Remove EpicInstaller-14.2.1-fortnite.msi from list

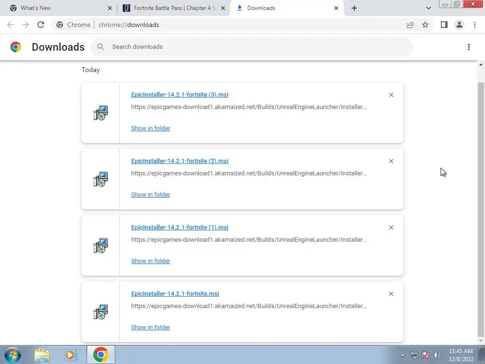391,294
